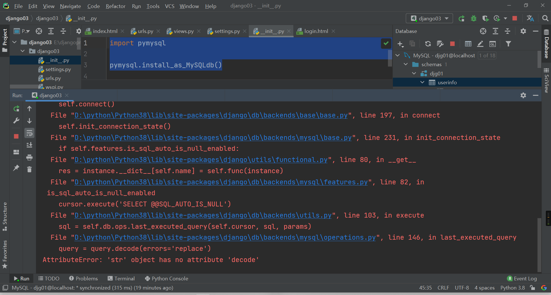Open the functional.py traceback link
Viewport: 551px width, 295px height.
click(x=201, y=160)
